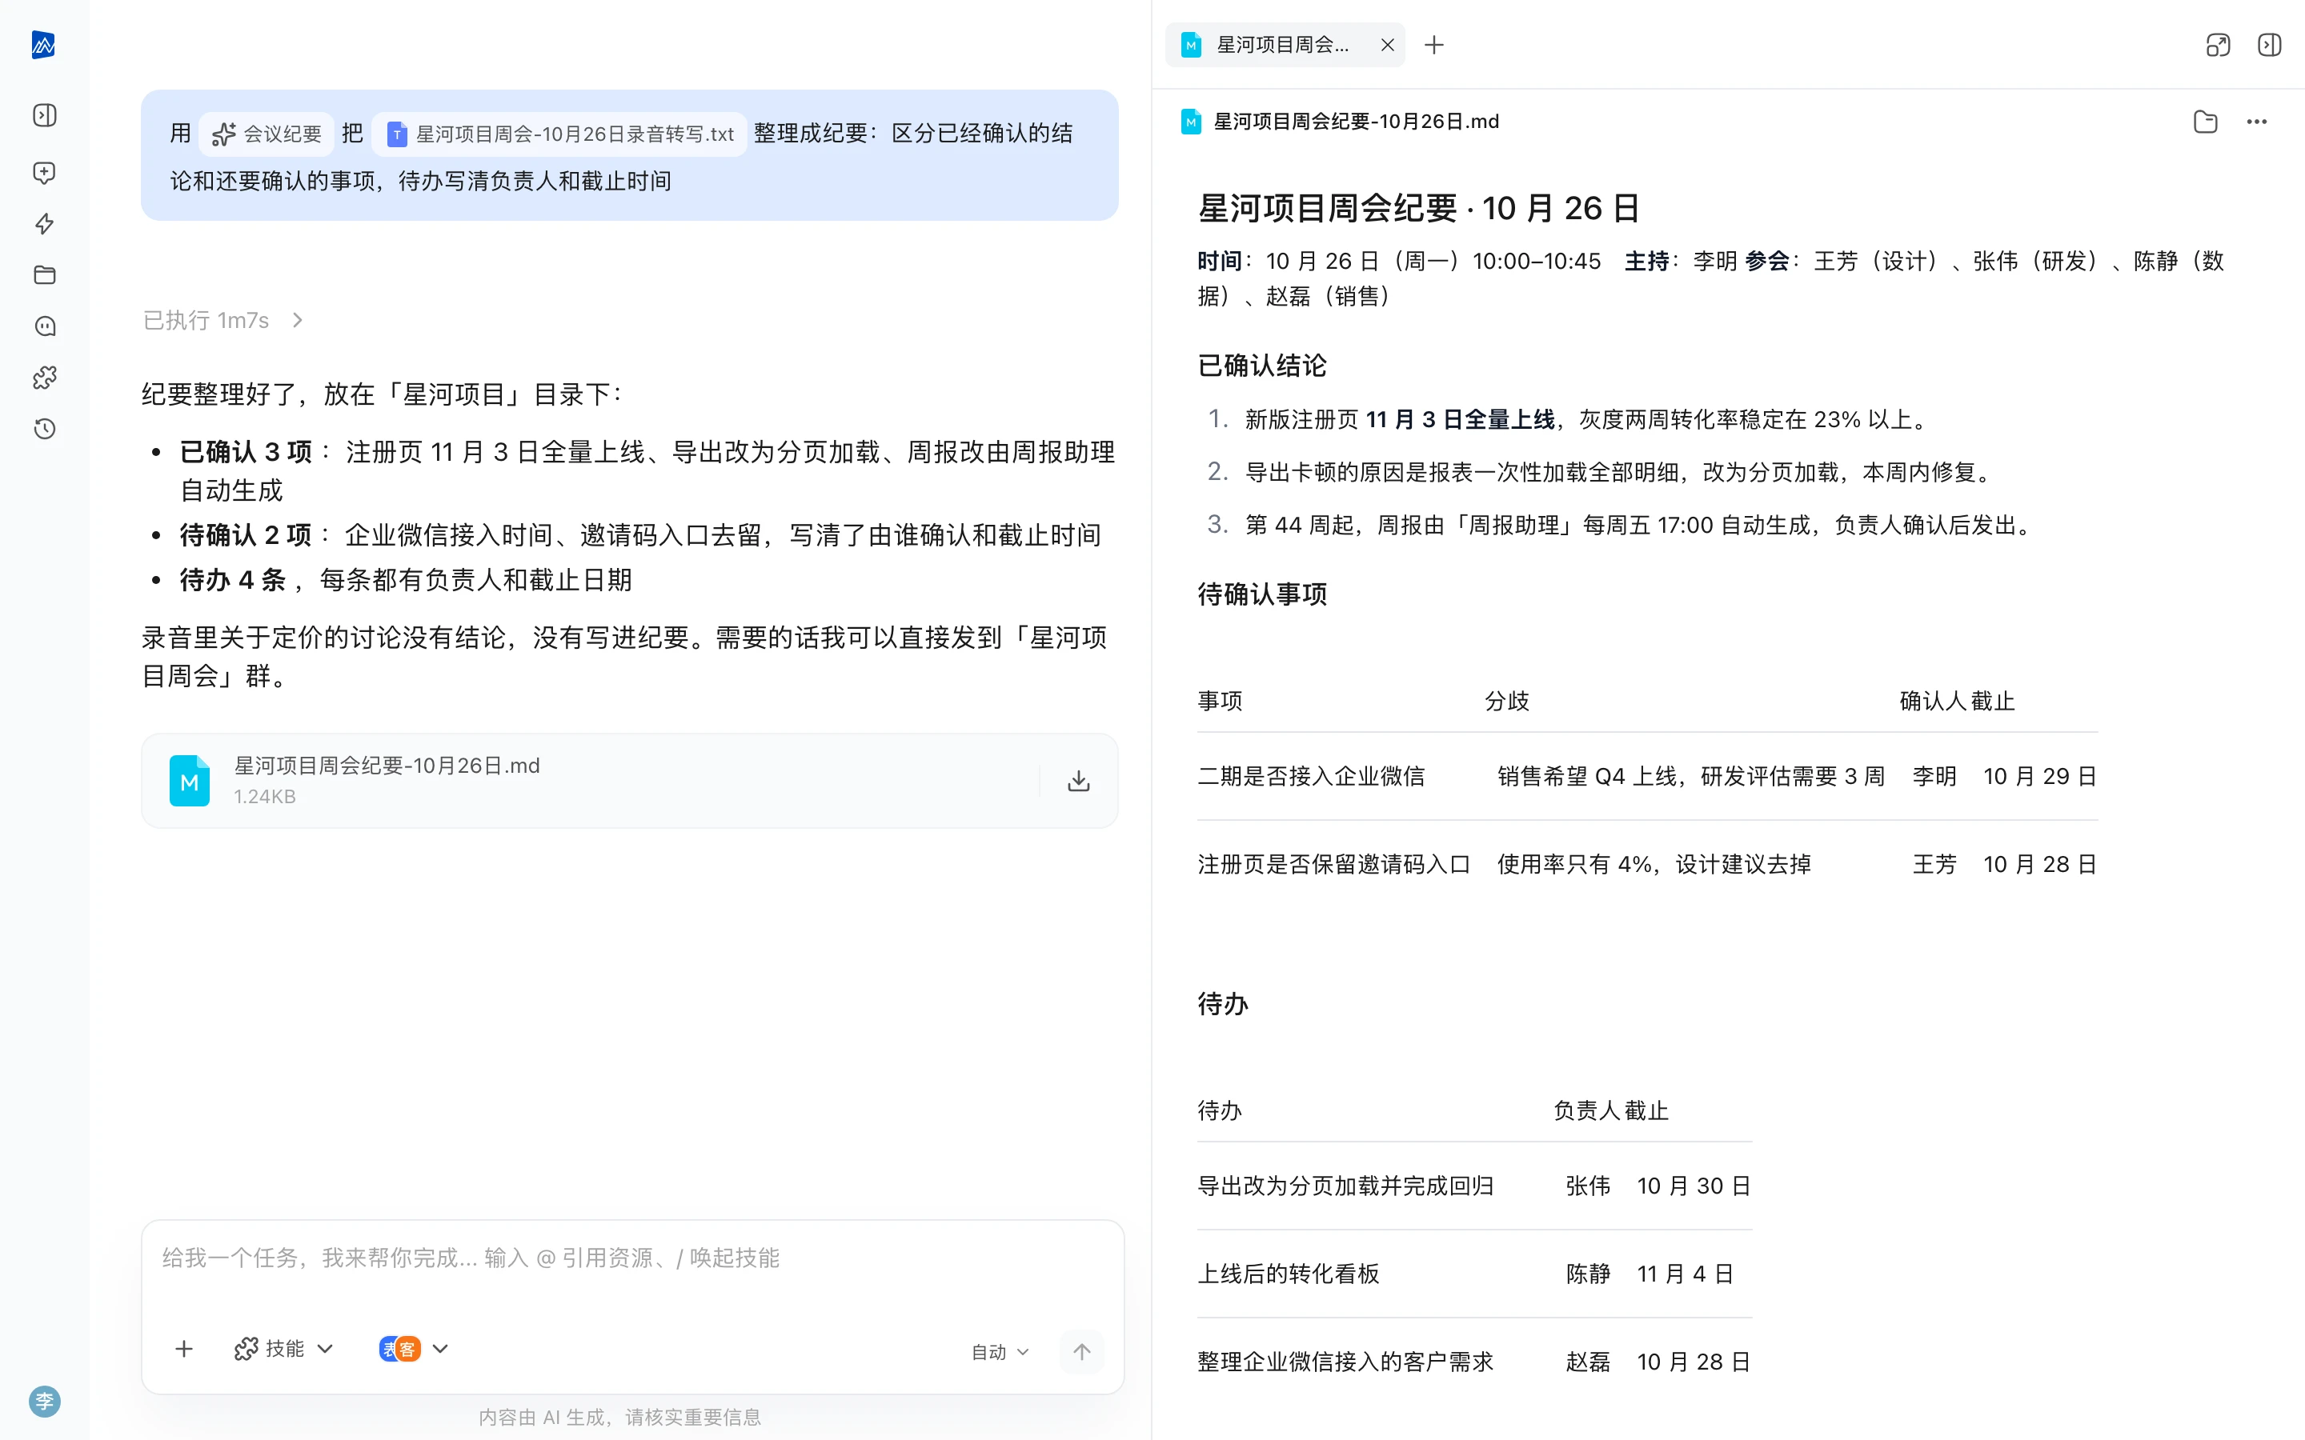Open the three-dots more menu in preview
Image resolution: width=2305 pixels, height=1440 pixels.
(2256, 122)
